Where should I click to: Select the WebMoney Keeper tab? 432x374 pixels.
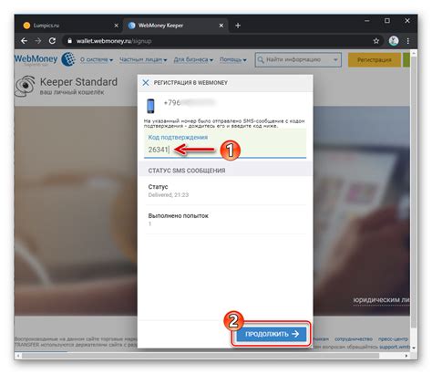click(176, 26)
